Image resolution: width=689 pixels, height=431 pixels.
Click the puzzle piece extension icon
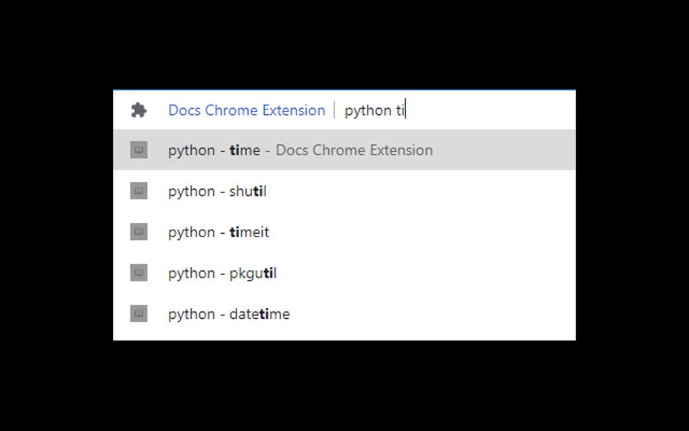pos(138,110)
